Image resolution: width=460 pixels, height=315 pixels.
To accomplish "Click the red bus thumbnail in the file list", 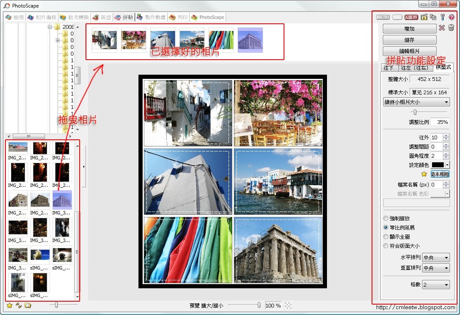I will tap(18, 148).
